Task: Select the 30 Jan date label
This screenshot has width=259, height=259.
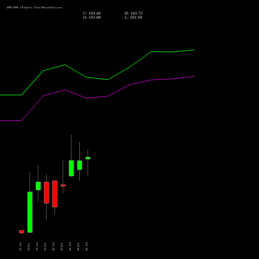Action: [x=37, y=247]
